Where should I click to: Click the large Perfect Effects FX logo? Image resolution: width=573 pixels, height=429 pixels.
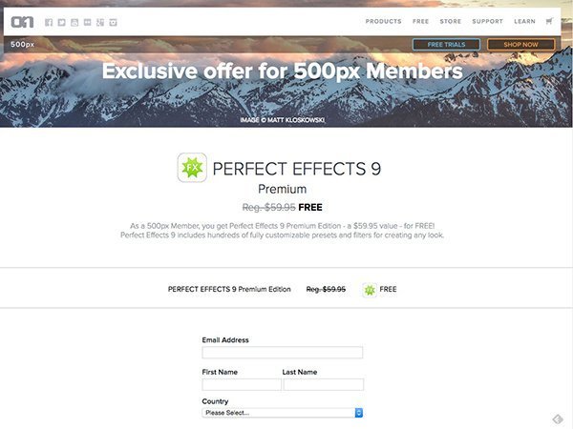coord(192,168)
